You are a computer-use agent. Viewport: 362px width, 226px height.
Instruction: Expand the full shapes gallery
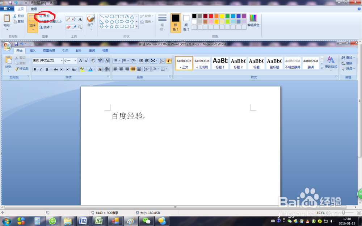137,27
